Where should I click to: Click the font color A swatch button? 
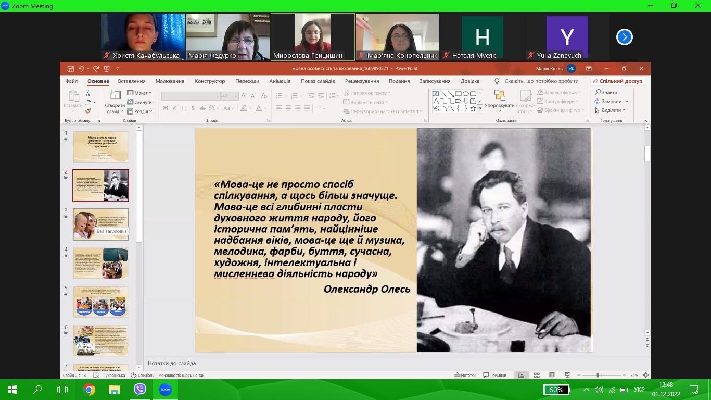(x=259, y=108)
